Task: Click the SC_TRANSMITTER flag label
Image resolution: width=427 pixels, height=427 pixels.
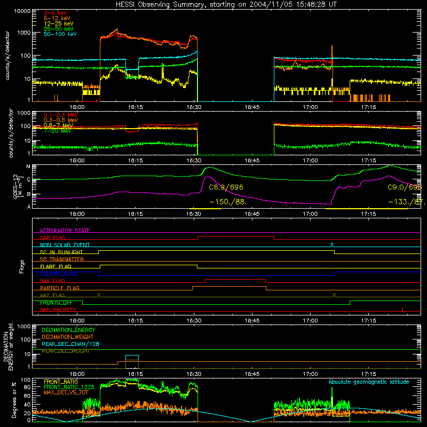Action: [x=61, y=259]
